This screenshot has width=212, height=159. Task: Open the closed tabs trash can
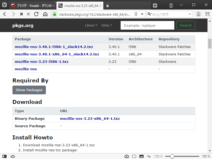(171, 6)
